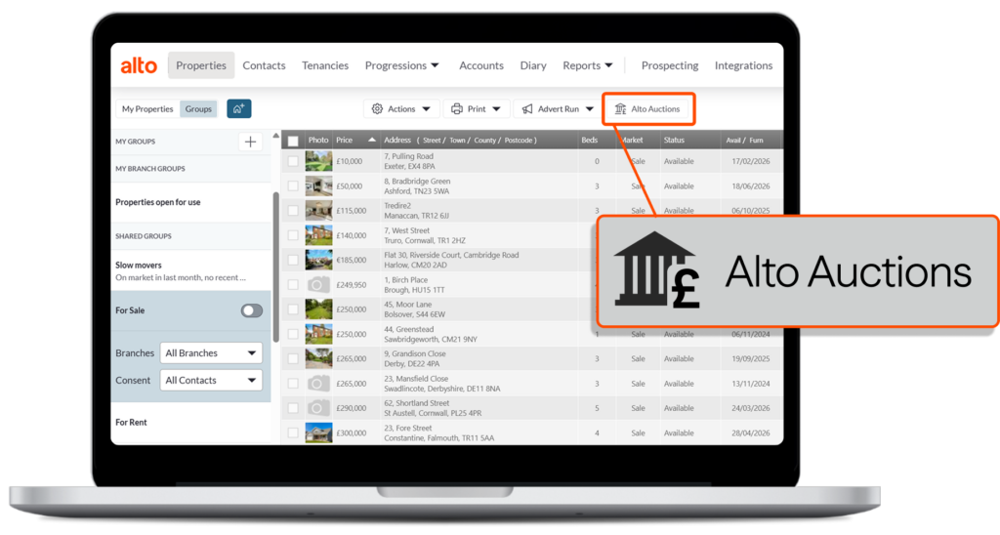Click price £300,000 cell
1000x535 pixels.
coord(352,432)
